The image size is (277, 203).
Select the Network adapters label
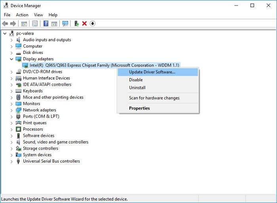[x=40, y=110]
